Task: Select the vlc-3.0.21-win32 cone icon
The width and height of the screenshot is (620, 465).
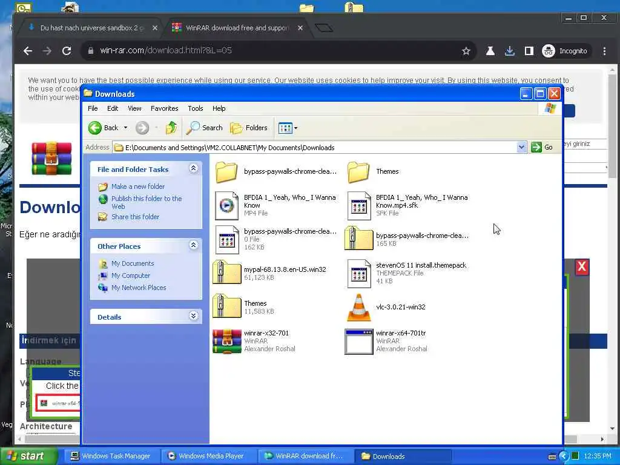Action: click(358, 307)
